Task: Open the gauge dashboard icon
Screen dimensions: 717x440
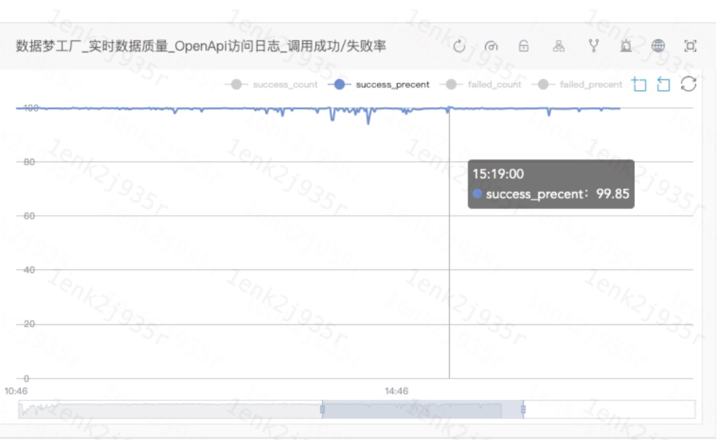Action: 491,46
